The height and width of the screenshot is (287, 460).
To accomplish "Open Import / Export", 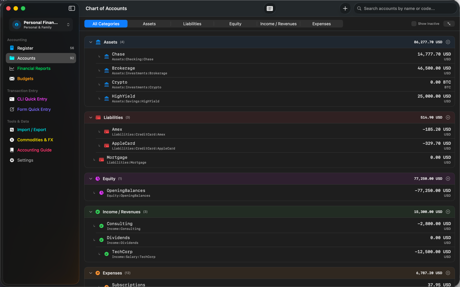I will [41, 130].
